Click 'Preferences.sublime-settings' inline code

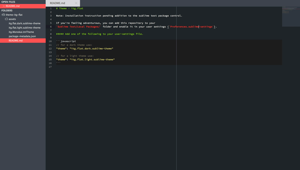[191, 26]
